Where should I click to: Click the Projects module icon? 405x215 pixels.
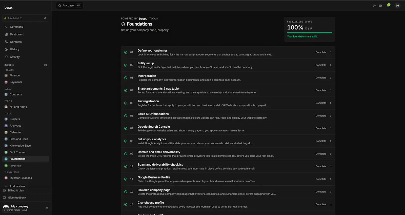[x=6, y=119]
